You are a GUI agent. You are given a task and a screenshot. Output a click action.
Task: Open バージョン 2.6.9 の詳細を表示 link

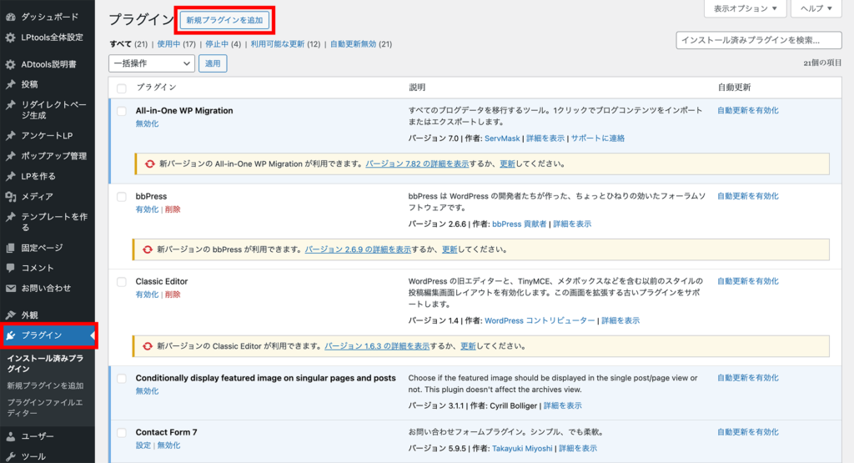pos(358,249)
